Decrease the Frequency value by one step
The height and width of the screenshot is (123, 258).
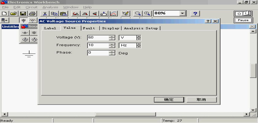click(112, 47)
